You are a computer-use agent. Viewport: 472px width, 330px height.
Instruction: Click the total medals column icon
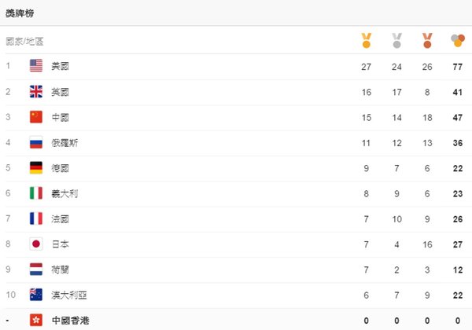[x=458, y=41]
